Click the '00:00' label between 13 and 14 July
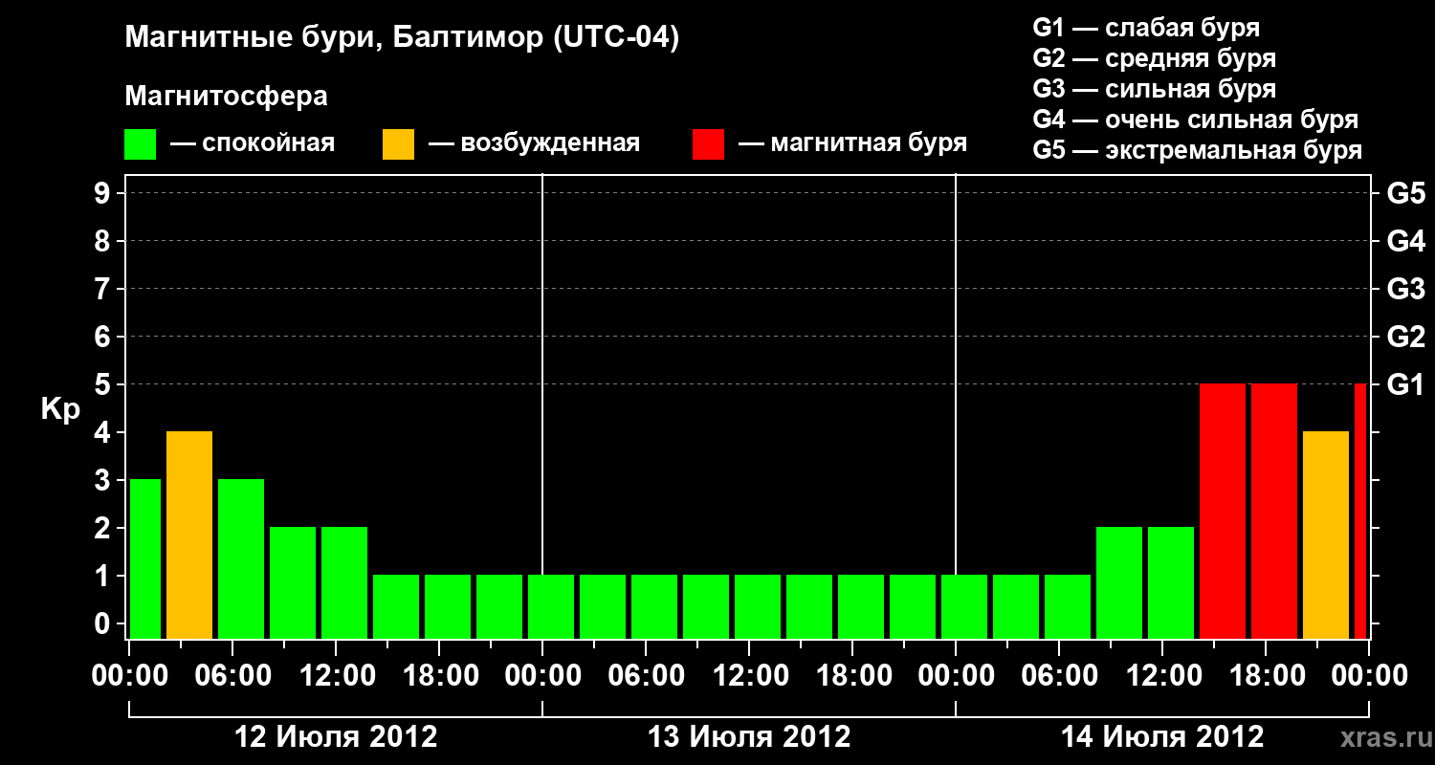1435x765 pixels. [x=955, y=676]
